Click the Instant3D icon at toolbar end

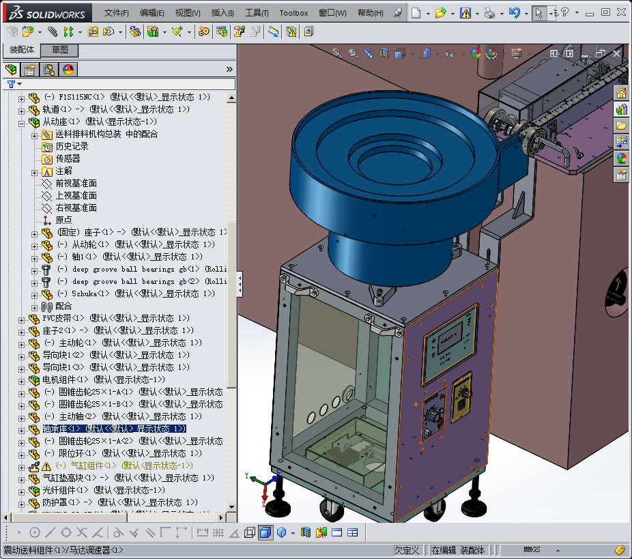[x=308, y=31]
